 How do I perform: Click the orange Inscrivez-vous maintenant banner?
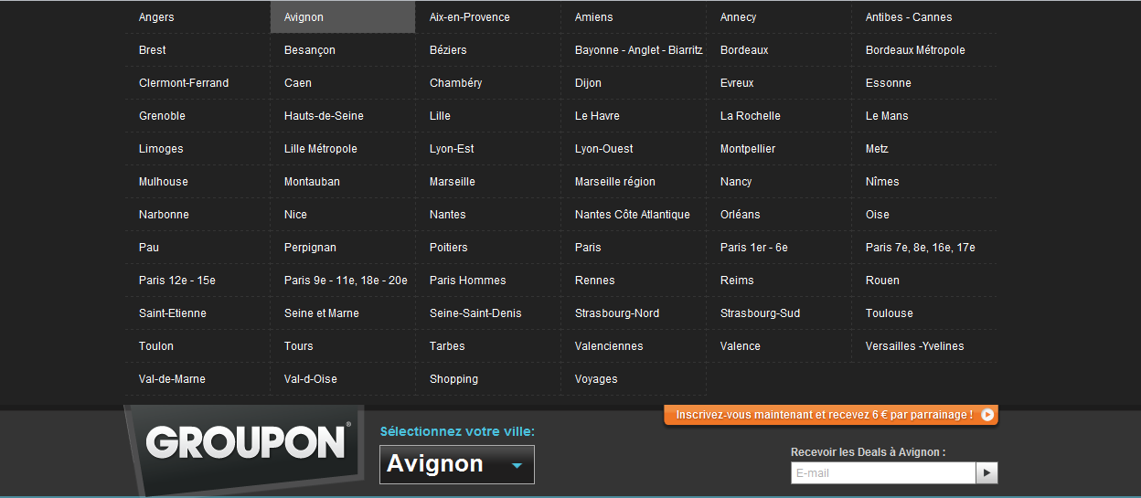[x=823, y=415]
